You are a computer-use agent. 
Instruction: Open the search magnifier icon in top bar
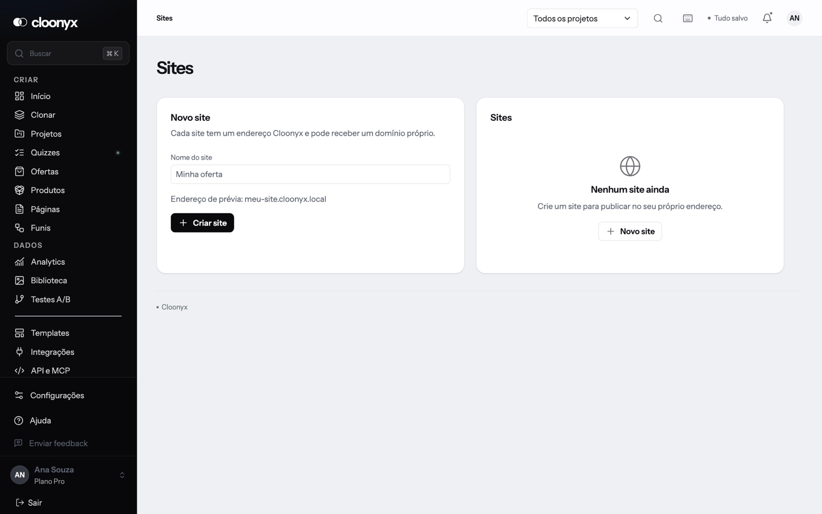[x=658, y=19]
